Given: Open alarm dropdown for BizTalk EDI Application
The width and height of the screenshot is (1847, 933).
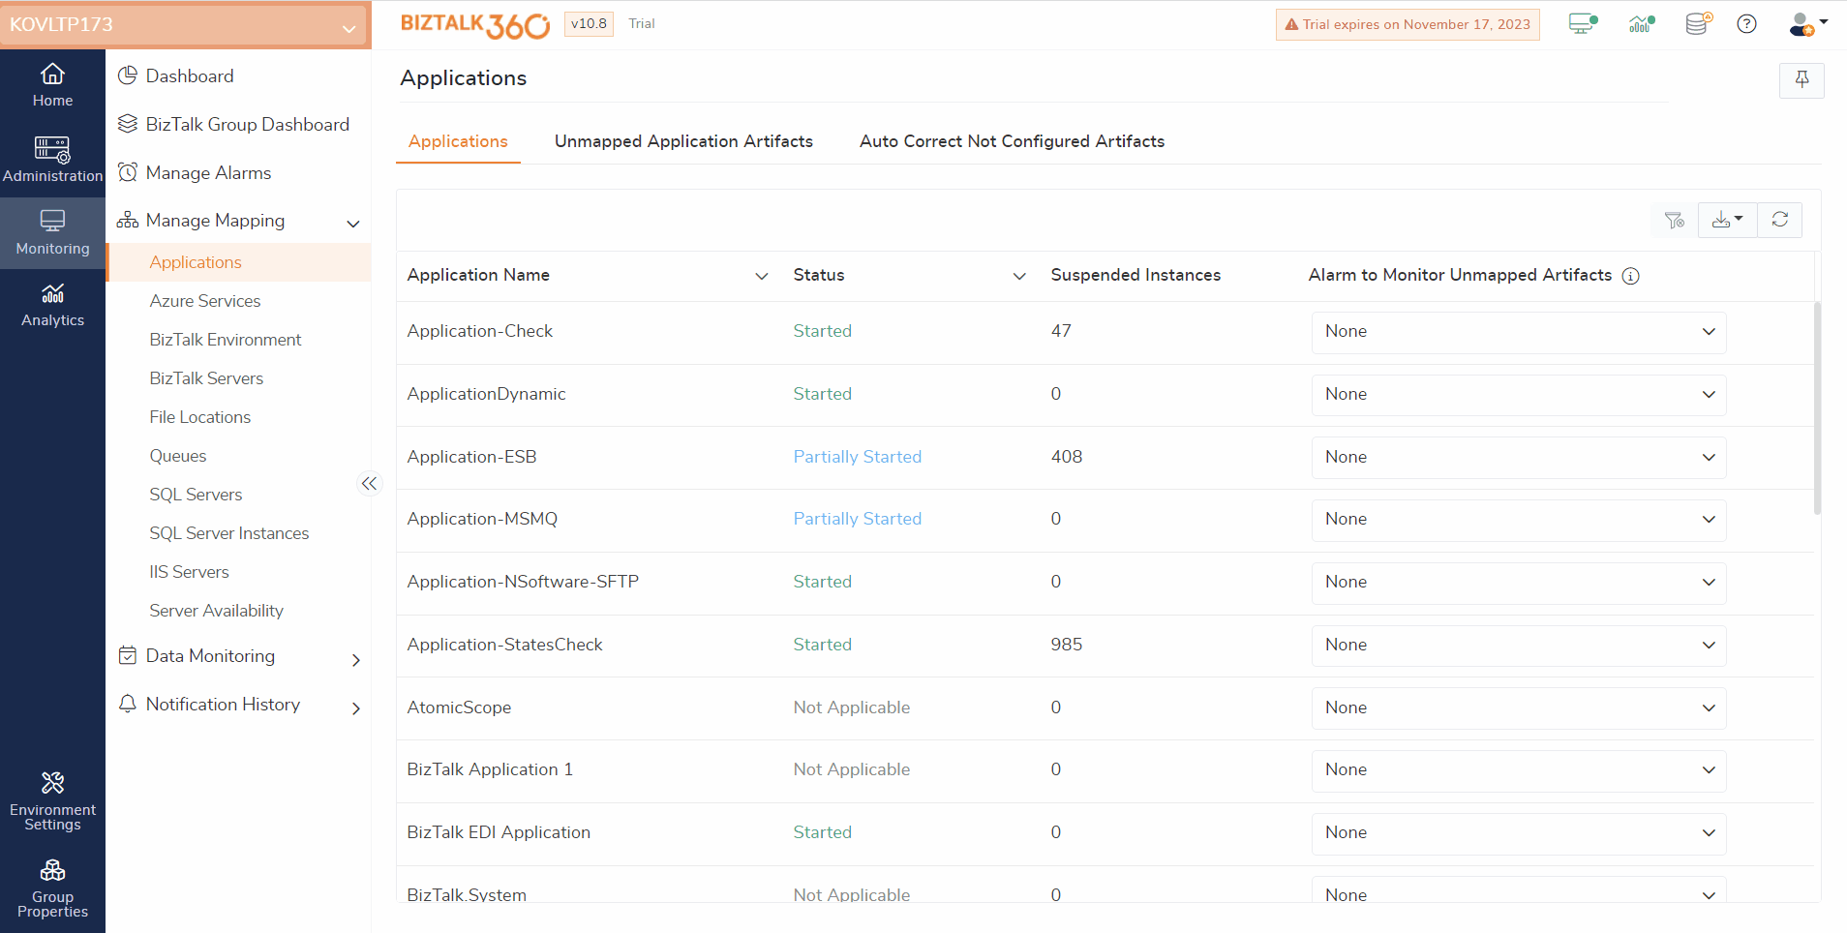Looking at the screenshot, I should [1519, 833].
